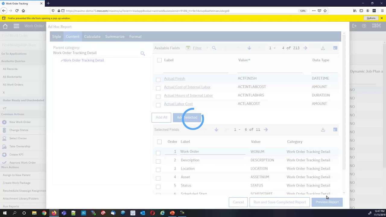Click the Preview Report button
The width and height of the screenshot is (386, 217).
[327, 202]
